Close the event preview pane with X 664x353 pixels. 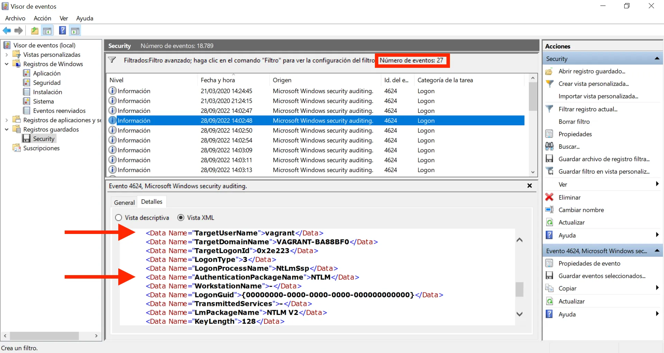point(529,186)
